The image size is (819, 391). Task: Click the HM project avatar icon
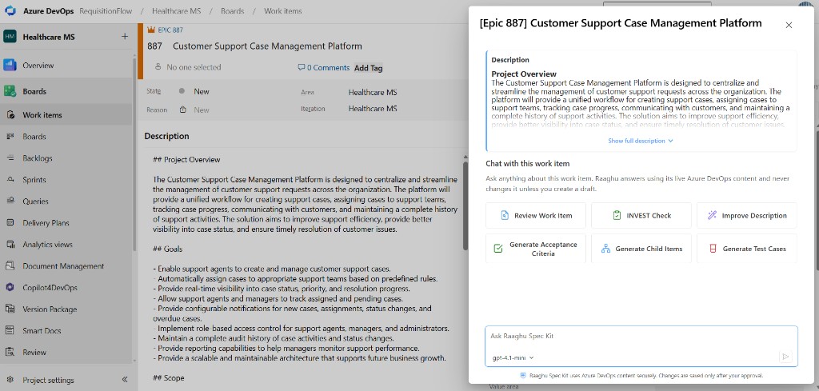pos(10,37)
